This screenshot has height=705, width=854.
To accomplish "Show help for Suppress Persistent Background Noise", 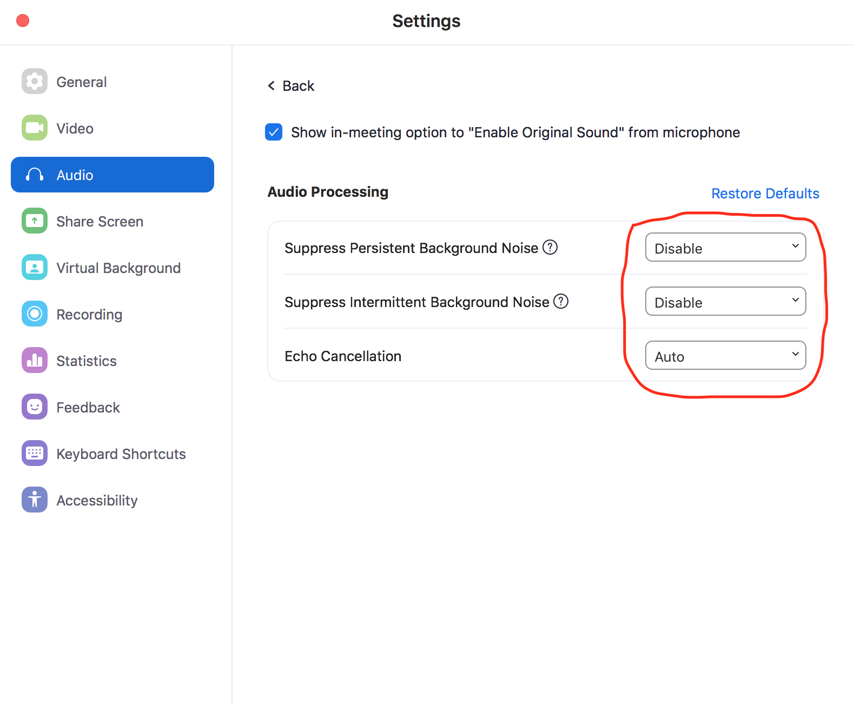I will [x=550, y=247].
